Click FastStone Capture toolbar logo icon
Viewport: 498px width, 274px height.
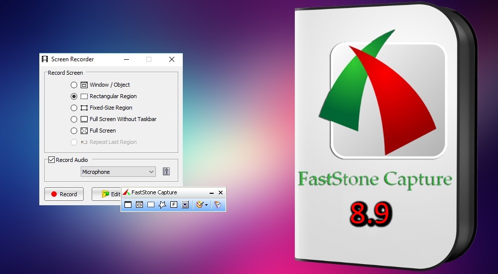pos(126,192)
